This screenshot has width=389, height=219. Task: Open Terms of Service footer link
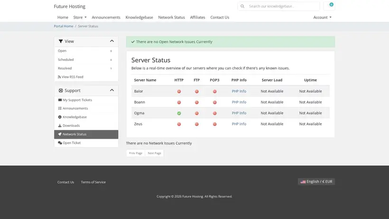[93, 182]
